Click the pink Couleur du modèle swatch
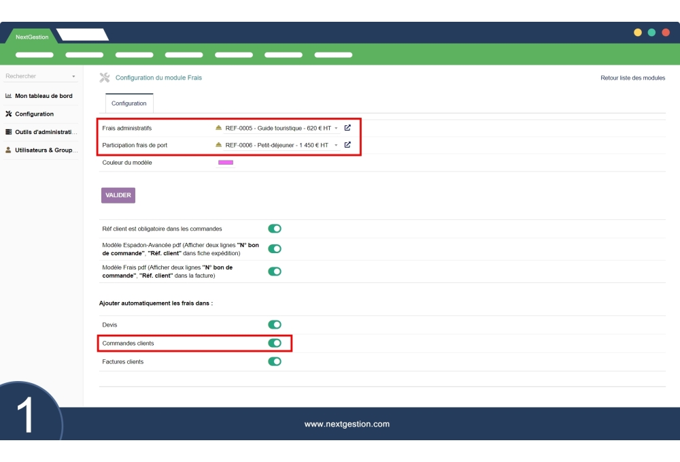Screen dimensions: 680x462 click(225, 163)
